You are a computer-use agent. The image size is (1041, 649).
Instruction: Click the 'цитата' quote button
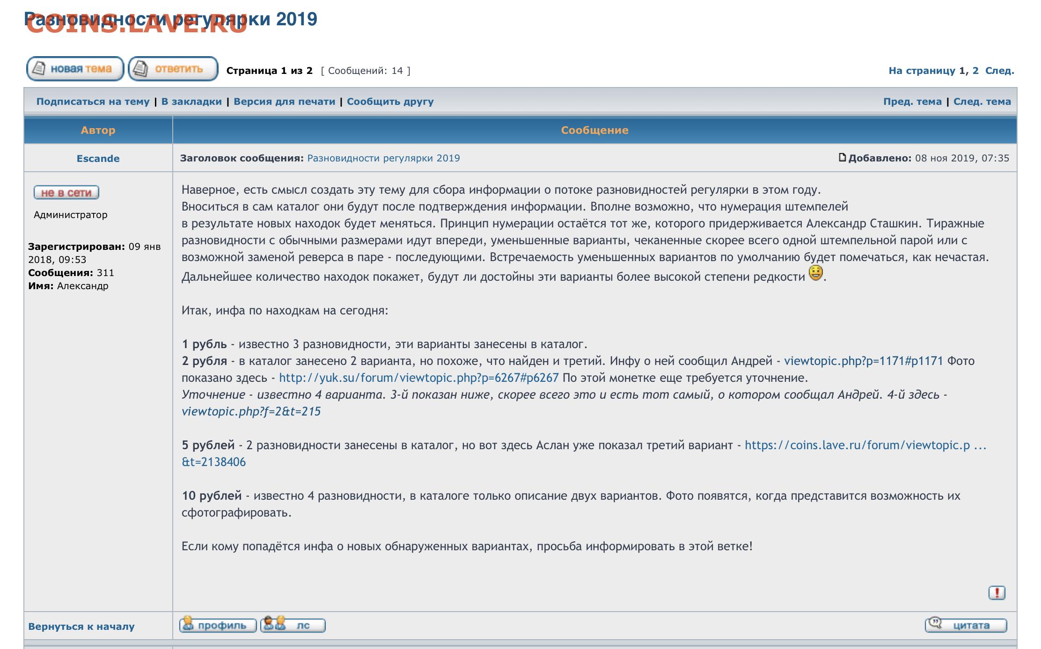966,625
